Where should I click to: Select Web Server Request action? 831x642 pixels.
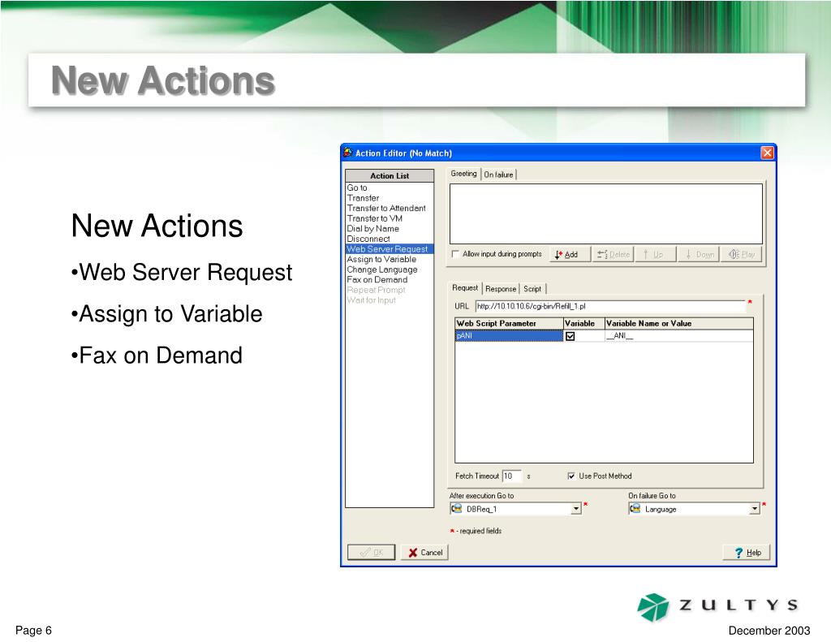[390, 248]
